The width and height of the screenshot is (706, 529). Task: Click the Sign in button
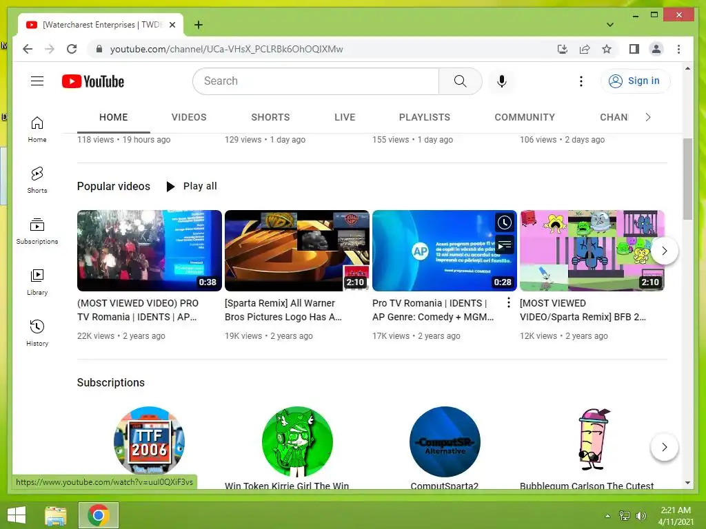(x=635, y=81)
